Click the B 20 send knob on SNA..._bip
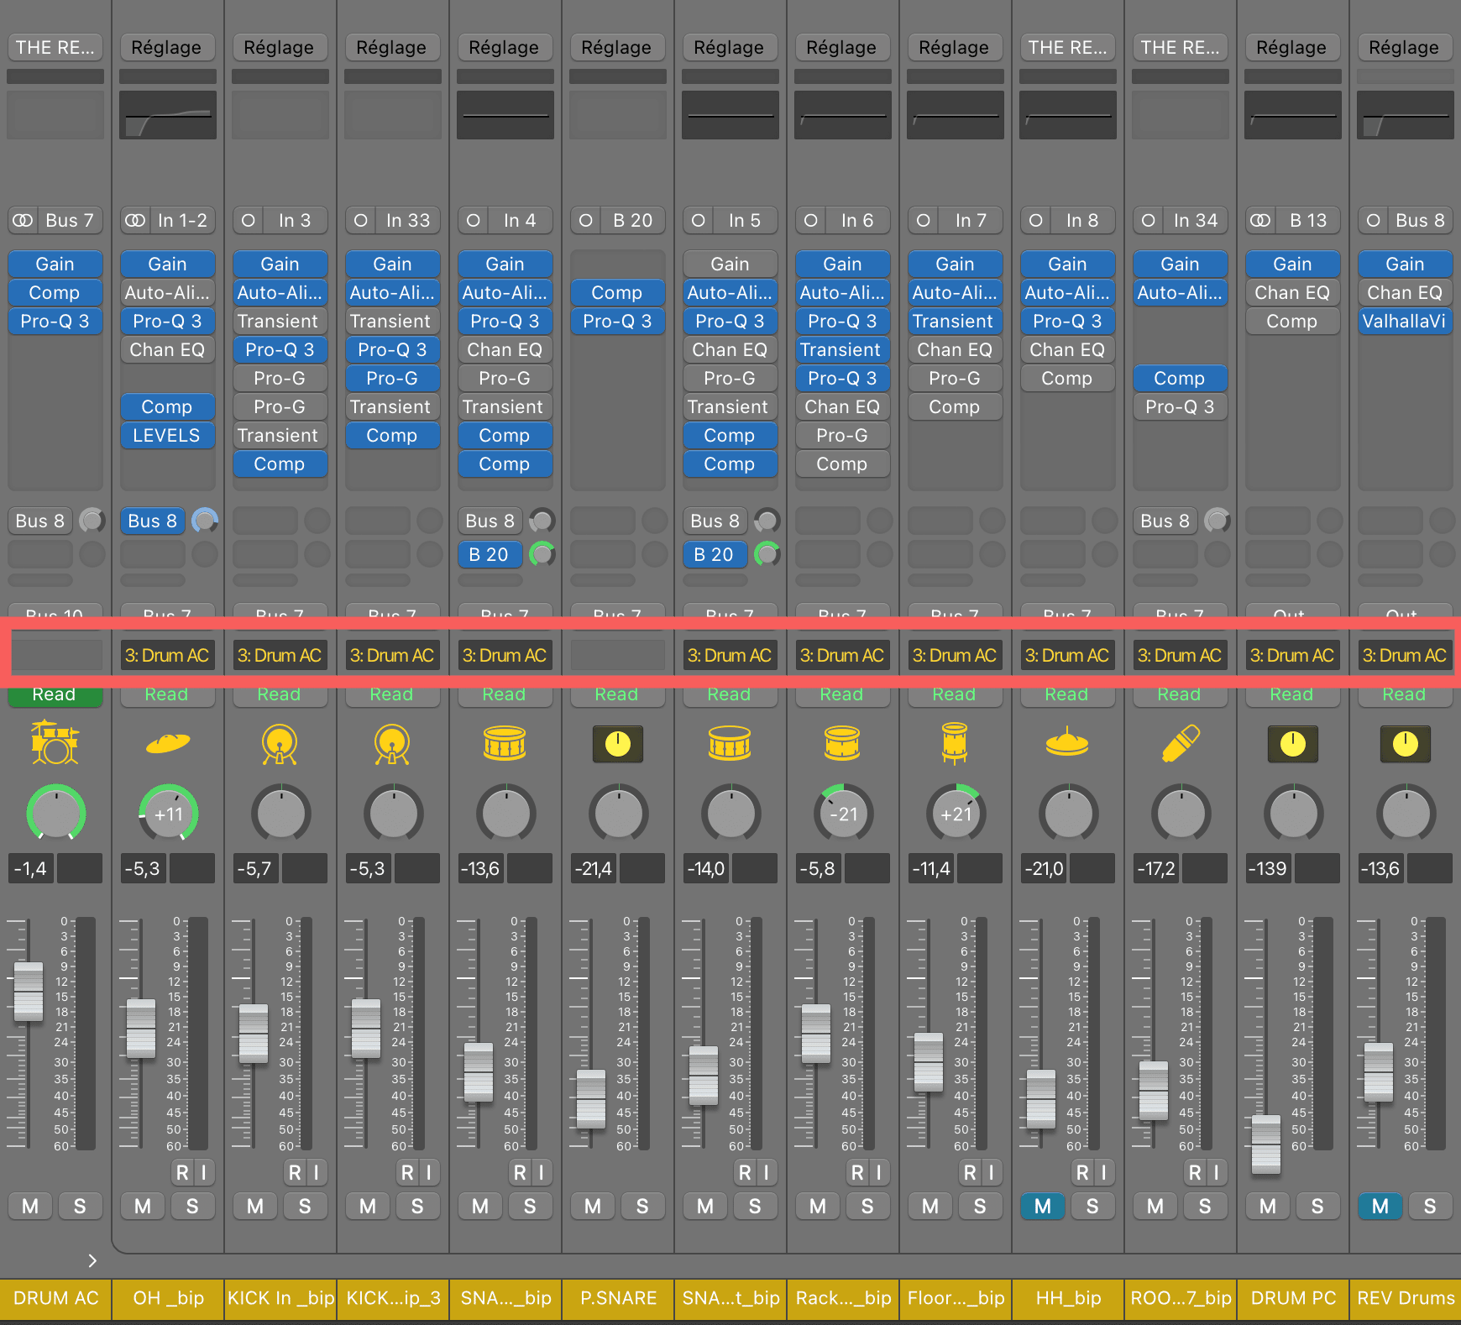1461x1325 pixels. point(542,554)
